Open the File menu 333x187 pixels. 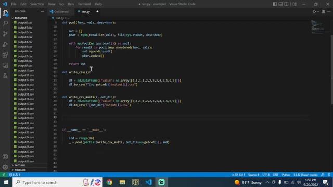click(x=14, y=4)
